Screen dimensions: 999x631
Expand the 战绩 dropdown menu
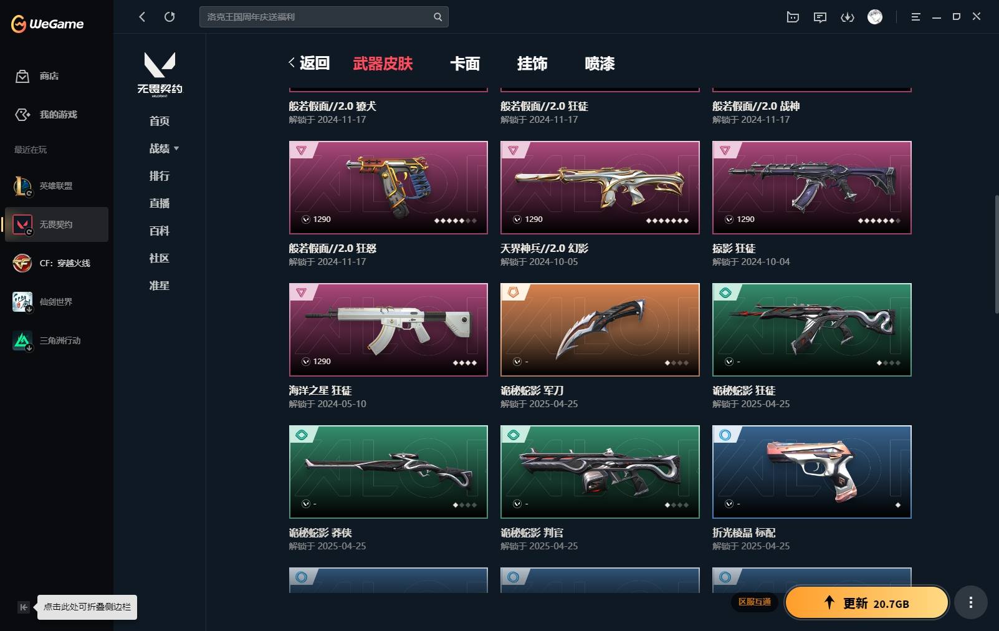click(x=164, y=148)
